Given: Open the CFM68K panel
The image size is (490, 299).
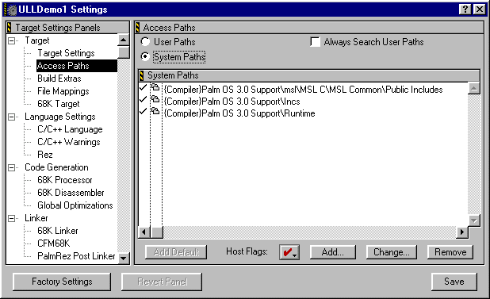Looking at the screenshot, I should point(53,243).
